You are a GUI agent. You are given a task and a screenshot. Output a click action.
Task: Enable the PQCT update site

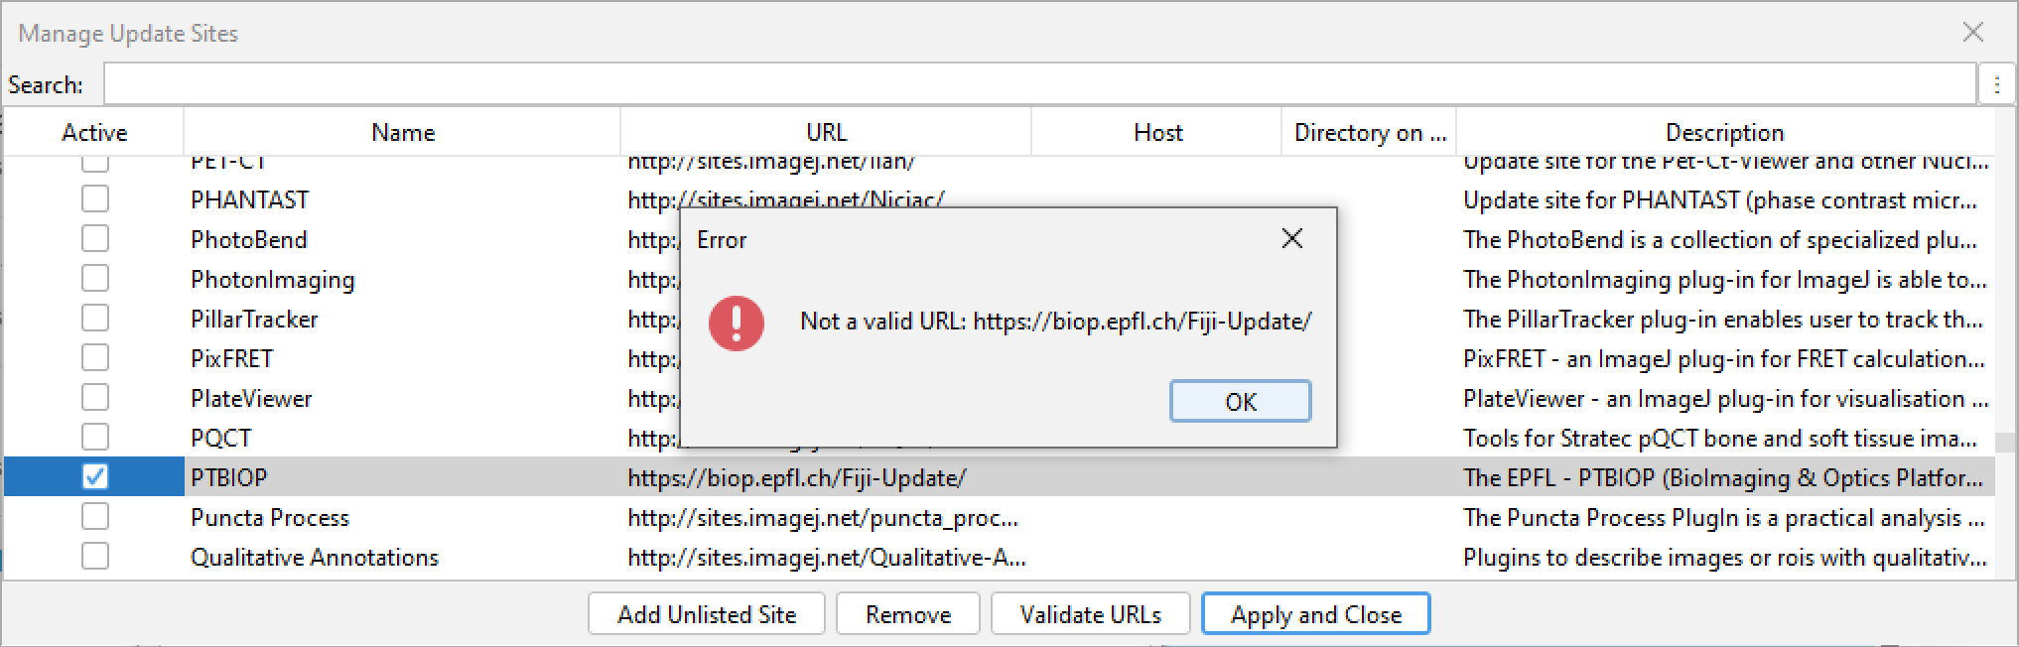[94, 437]
